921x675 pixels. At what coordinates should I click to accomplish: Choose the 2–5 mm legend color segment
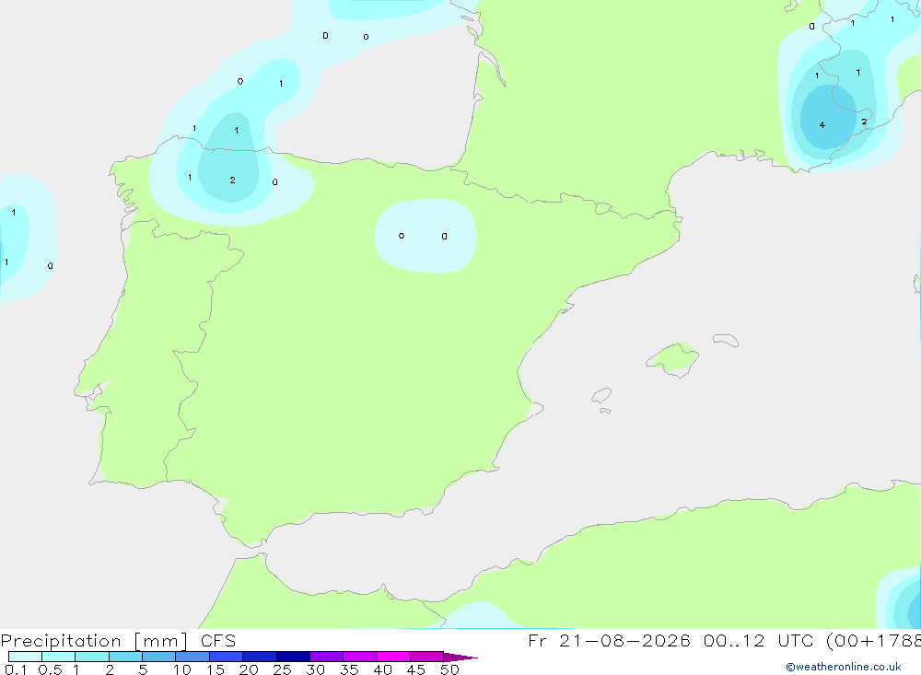tap(125, 657)
